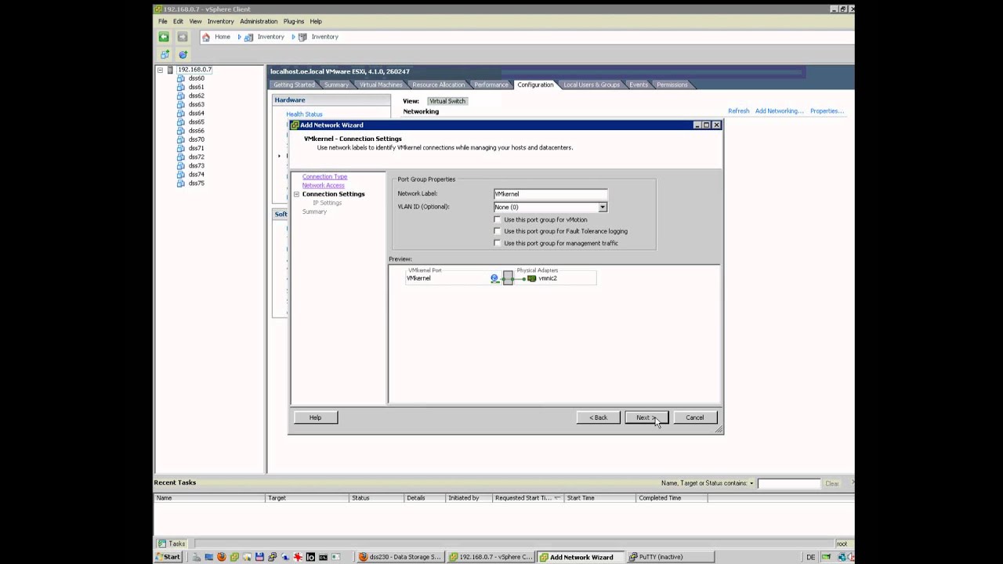Open the top-level Inventory menu
The width and height of the screenshot is (1003, 564).
pos(220,21)
